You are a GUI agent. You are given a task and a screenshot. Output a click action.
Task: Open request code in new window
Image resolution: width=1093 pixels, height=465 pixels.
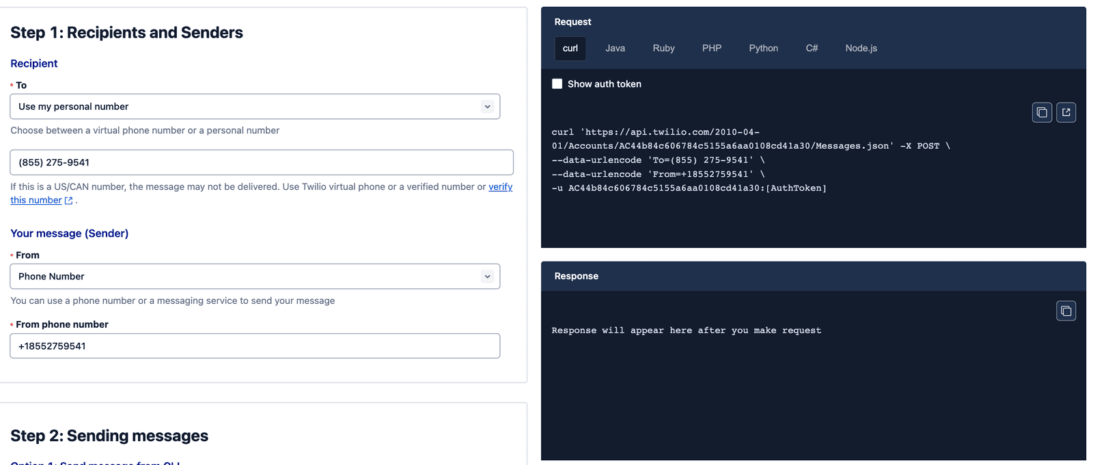pos(1066,113)
